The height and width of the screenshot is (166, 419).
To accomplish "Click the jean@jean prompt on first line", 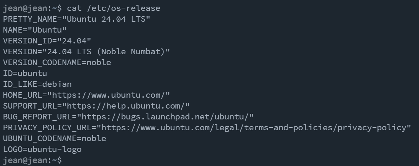I will pos(32,8).
